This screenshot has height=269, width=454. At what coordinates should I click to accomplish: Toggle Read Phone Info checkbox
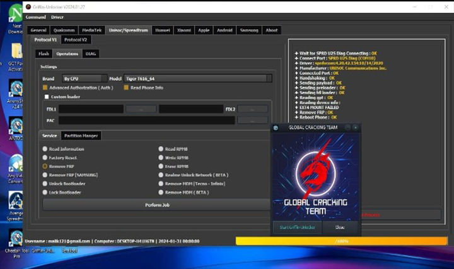(126, 88)
